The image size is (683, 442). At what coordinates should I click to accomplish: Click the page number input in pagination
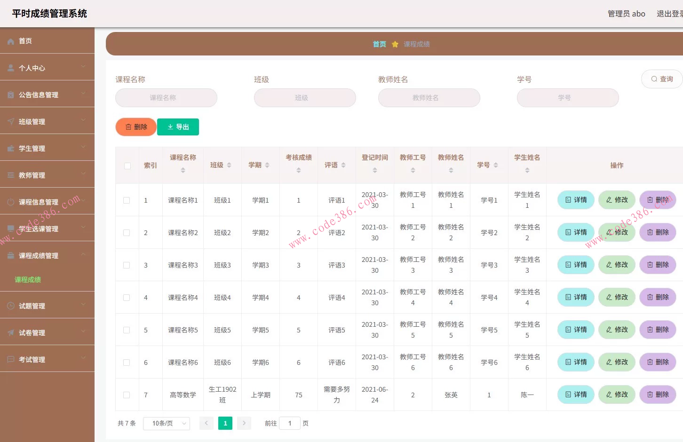[290, 423]
